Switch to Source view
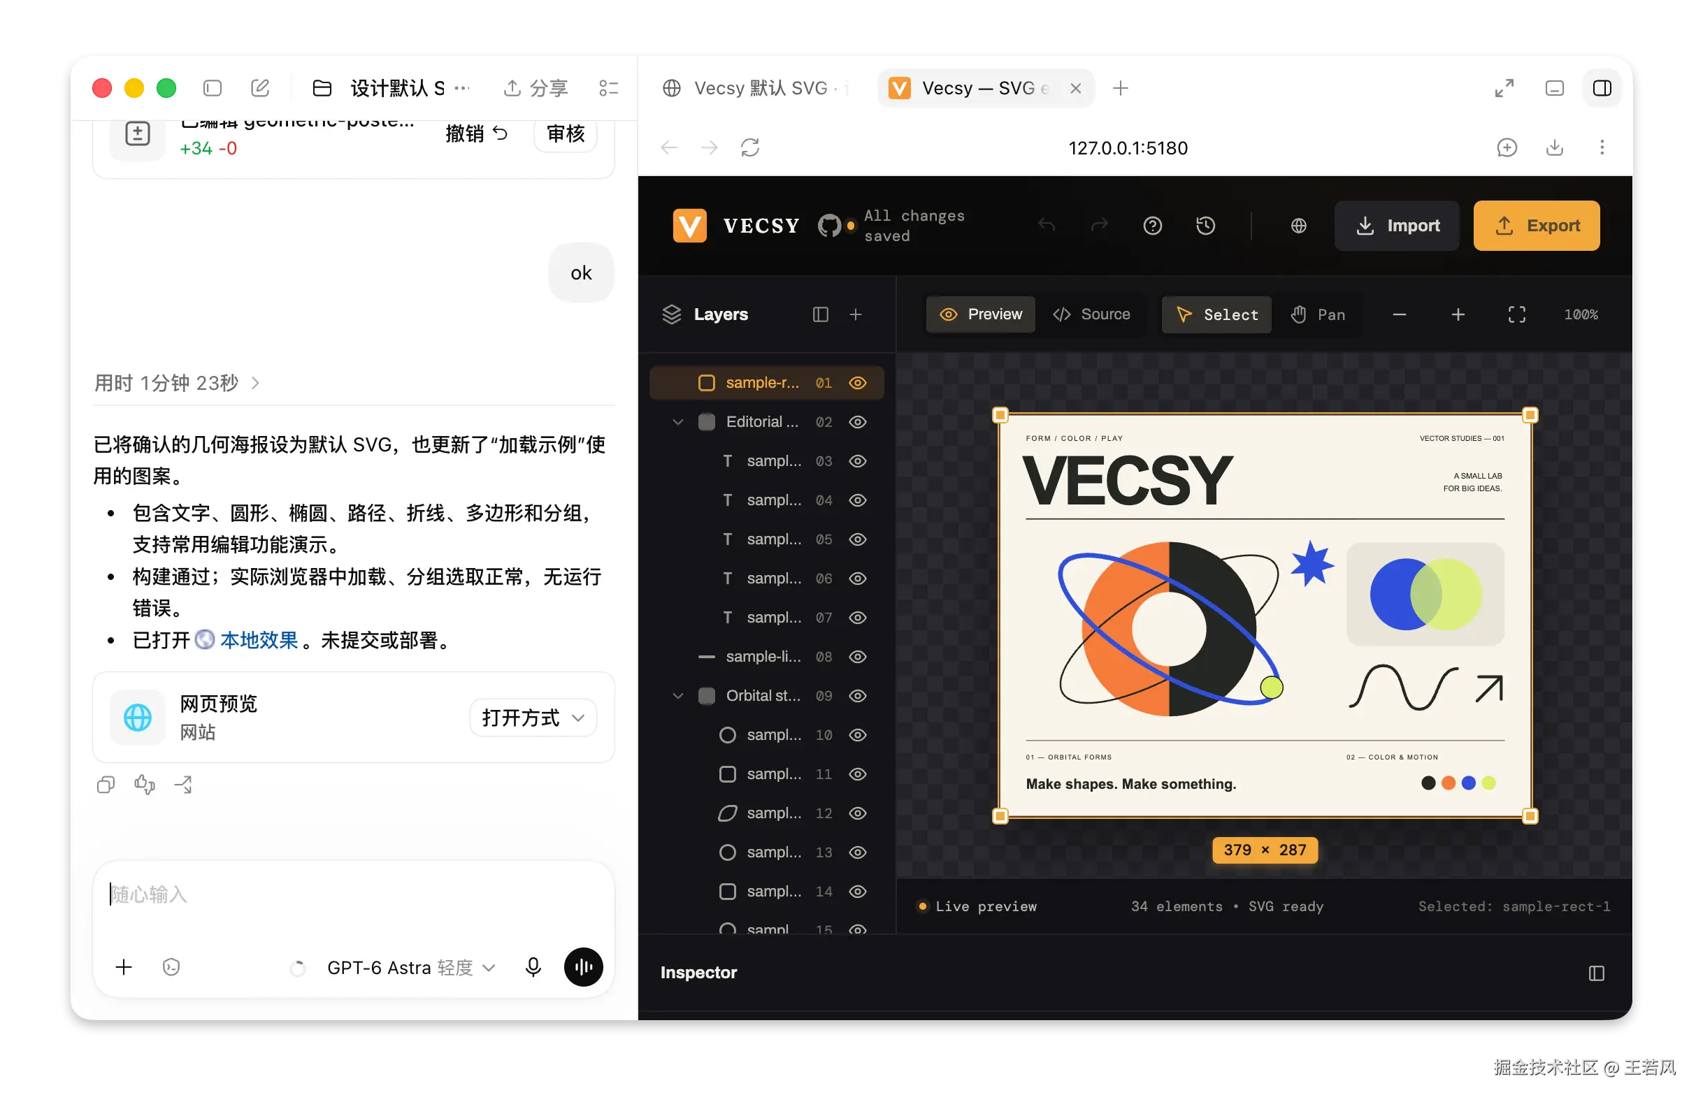1703x1104 pixels. click(x=1092, y=314)
